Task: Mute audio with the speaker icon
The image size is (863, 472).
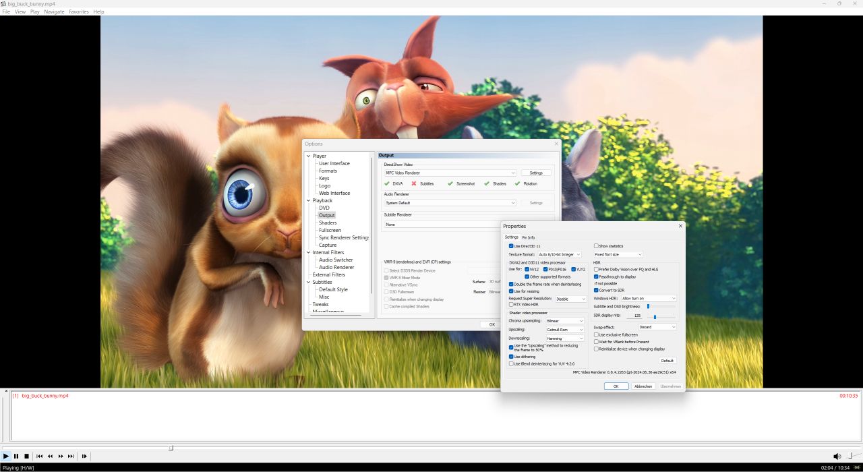Action: pyautogui.click(x=837, y=456)
